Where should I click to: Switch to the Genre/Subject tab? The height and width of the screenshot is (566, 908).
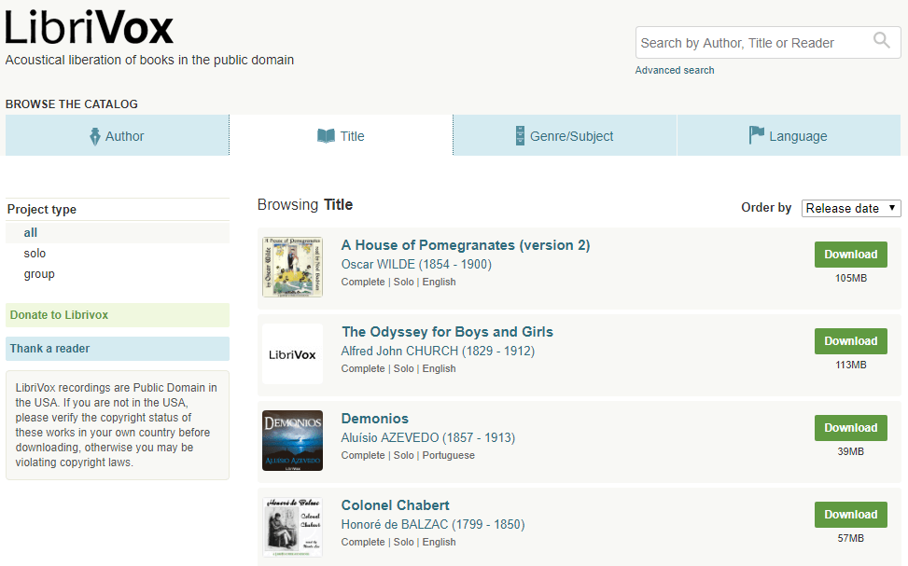pyautogui.click(x=565, y=135)
